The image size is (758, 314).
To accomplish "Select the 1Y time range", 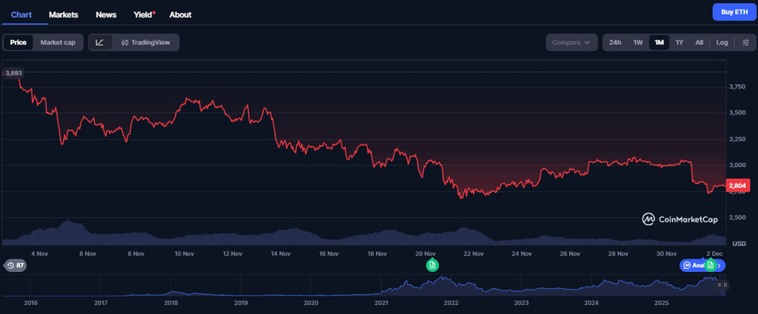I will [680, 42].
